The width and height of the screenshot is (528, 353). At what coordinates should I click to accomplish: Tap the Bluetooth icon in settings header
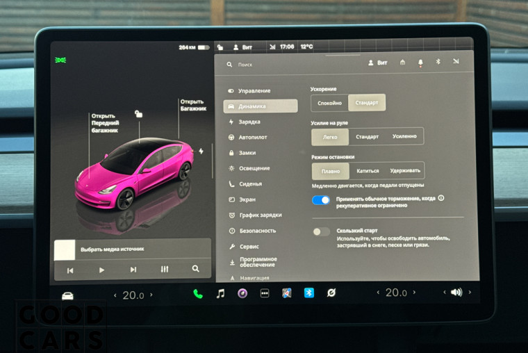coord(438,62)
